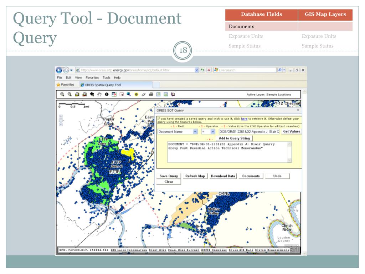Open the query builder toolbar icon
The width and height of the screenshot is (365, 274).
pos(114,94)
